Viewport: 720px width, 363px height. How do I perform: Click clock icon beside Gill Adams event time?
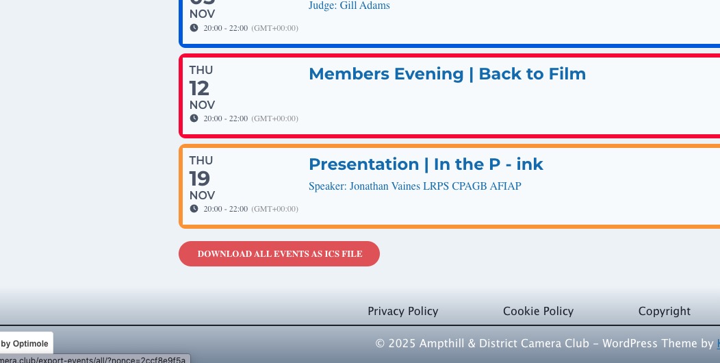[194, 28]
